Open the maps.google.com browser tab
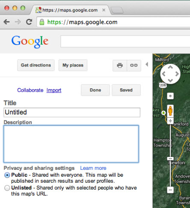Image resolution: width=190 pixels, height=208 pixels. [x=70, y=10]
